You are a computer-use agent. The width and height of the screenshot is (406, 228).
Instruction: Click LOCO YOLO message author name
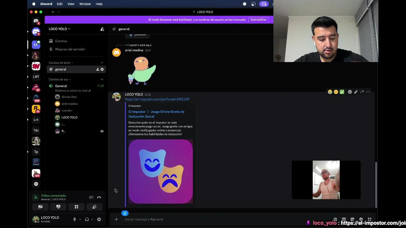(134, 94)
